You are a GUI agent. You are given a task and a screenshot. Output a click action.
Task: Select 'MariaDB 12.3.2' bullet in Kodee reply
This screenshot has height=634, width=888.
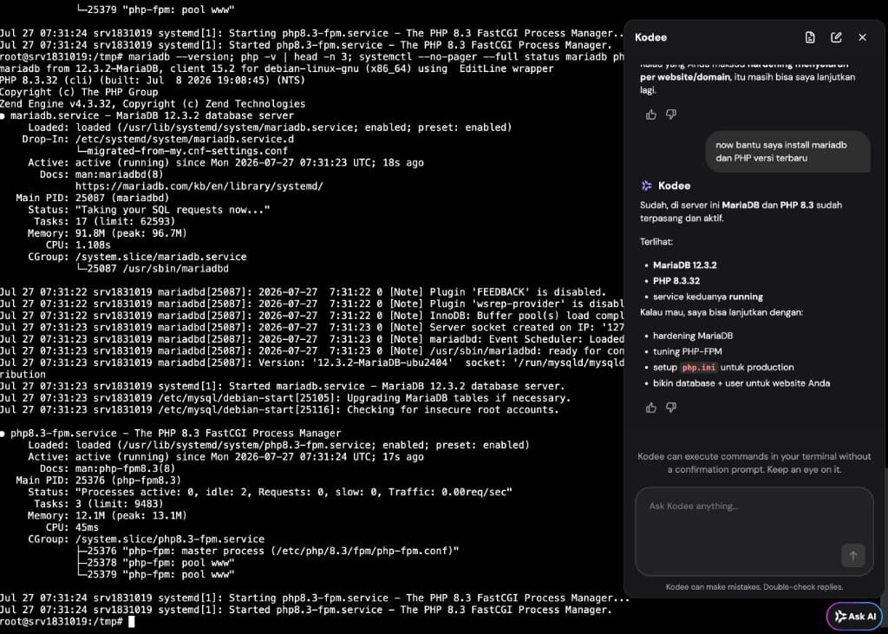coord(685,265)
